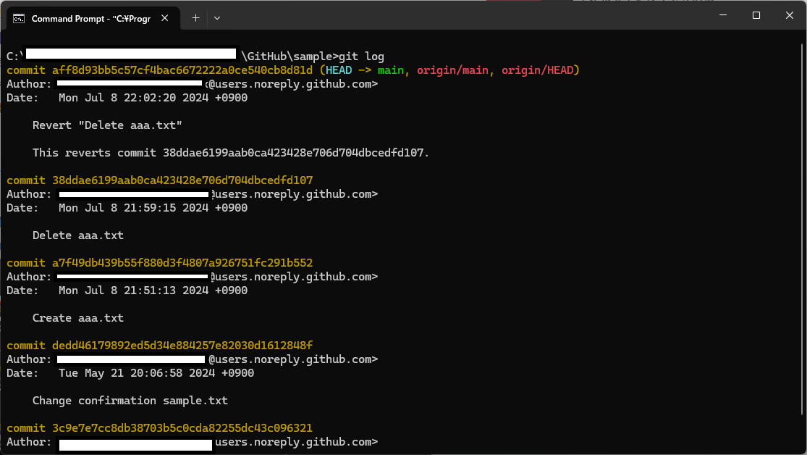Click the commit hash aff8d93bb5c57cf4bac

click(182, 70)
